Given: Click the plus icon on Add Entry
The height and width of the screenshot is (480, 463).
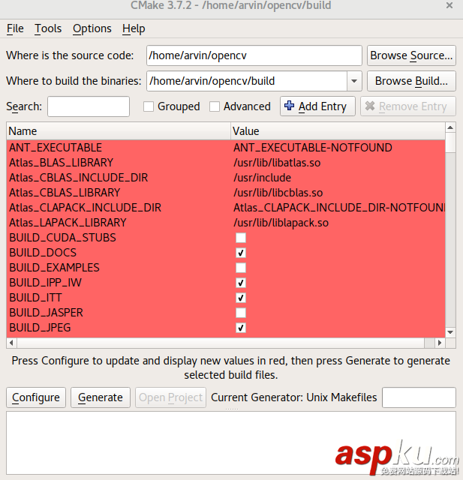Looking at the screenshot, I should (x=289, y=106).
